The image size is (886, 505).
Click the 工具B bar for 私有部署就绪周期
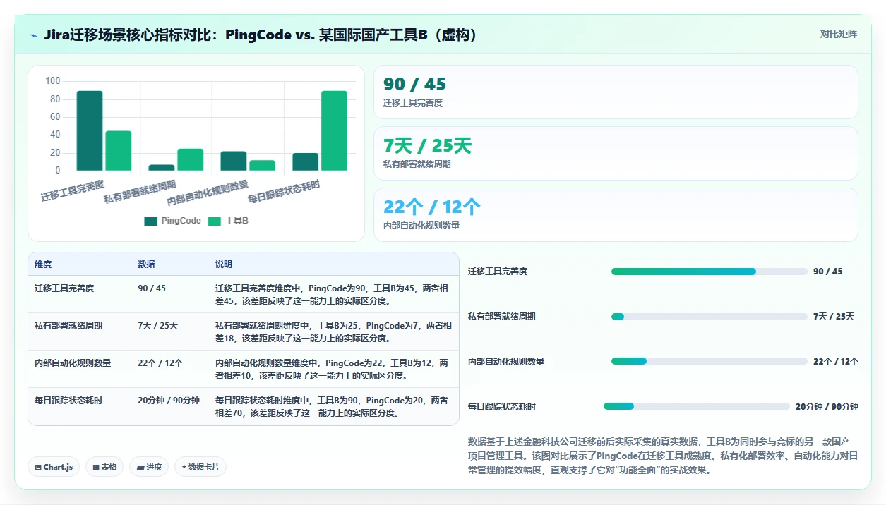pyautogui.click(x=191, y=159)
